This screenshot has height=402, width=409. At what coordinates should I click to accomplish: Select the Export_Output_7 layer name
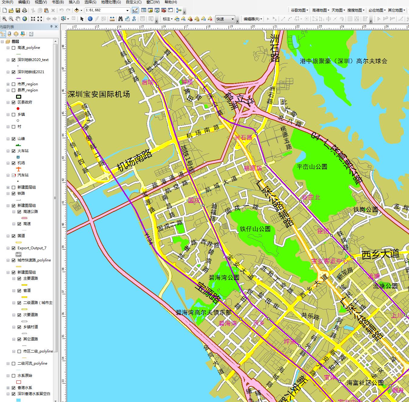tap(32, 248)
